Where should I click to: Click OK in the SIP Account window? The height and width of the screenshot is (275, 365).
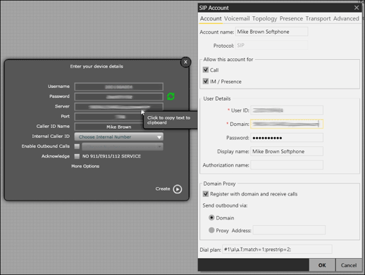[322, 265]
